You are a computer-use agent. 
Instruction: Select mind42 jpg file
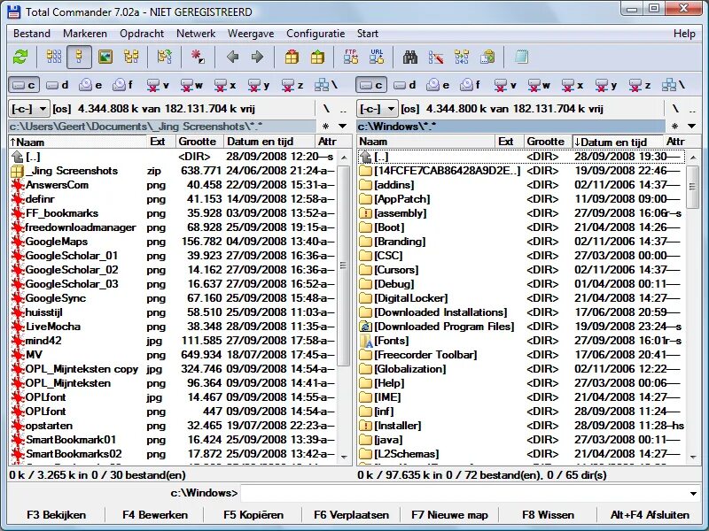tap(172, 341)
